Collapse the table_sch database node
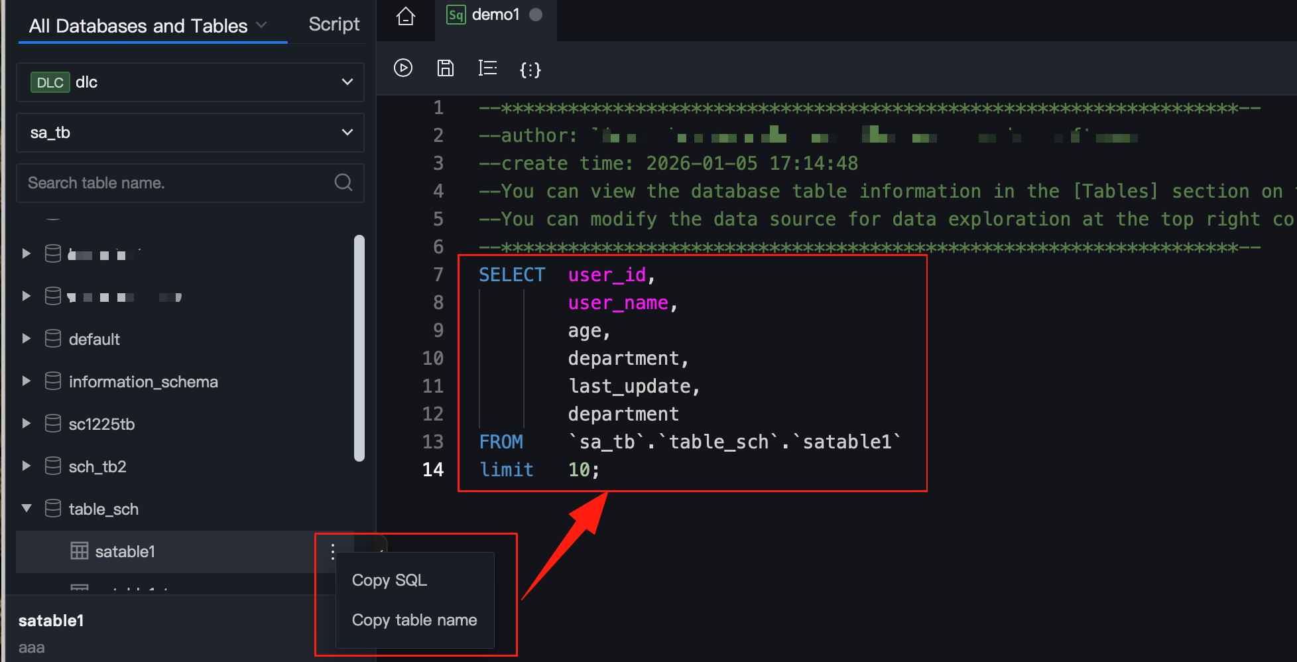This screenshot has height=662, width=1297. pyautogui.click(x=27, y=509)
